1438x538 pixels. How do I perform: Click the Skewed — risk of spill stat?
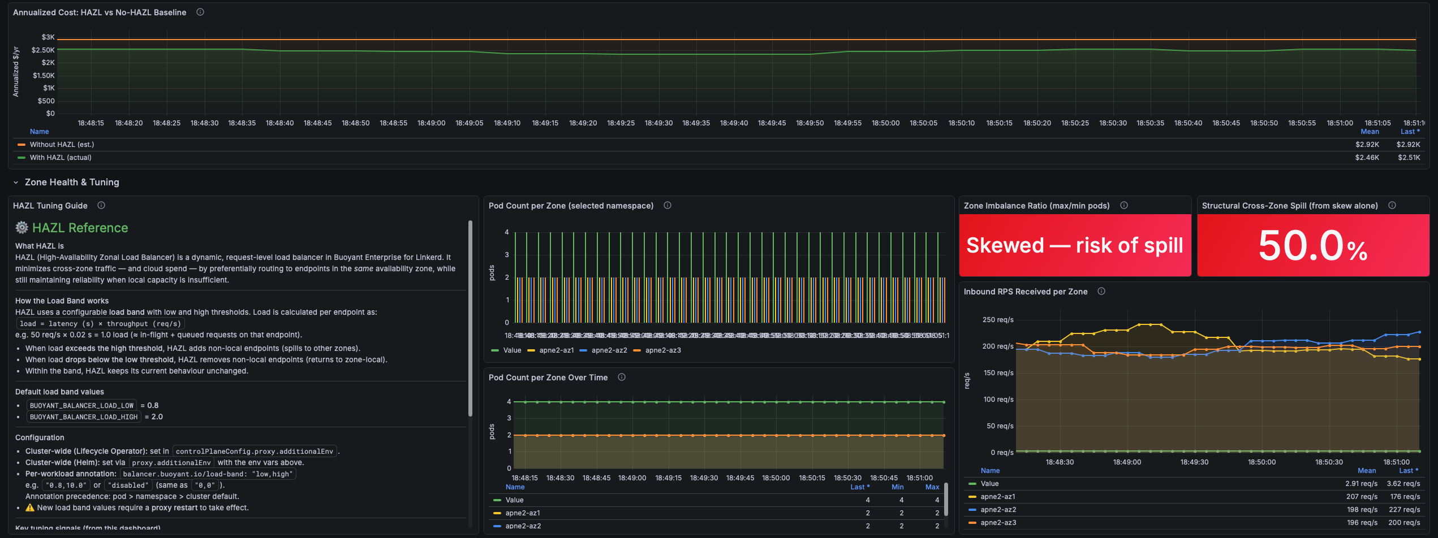click(1074, 246)
